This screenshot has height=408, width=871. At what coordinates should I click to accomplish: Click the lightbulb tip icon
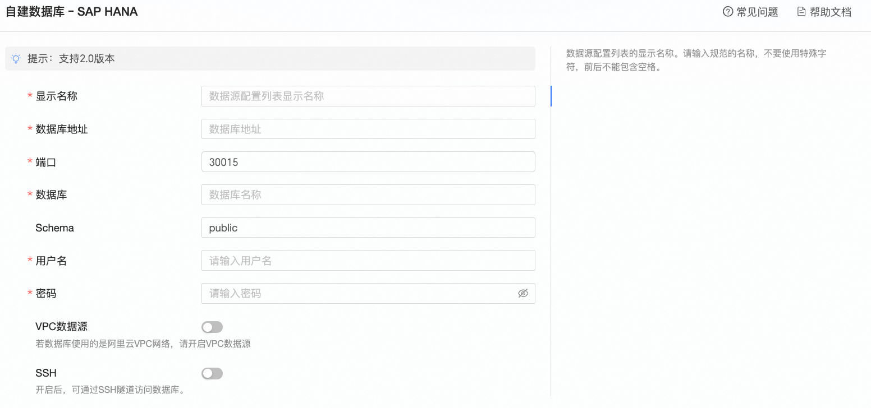point(16,58)
